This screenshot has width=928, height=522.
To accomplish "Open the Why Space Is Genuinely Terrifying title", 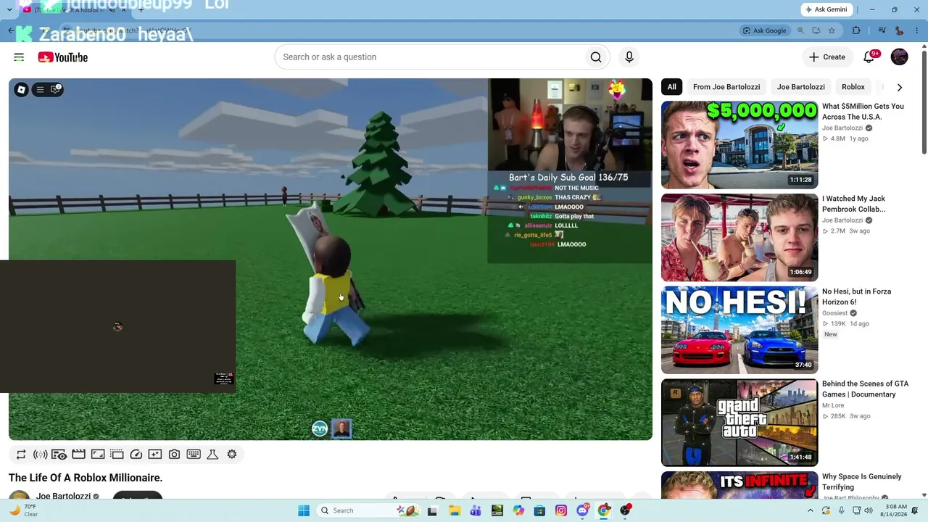I will coord(862,481).
